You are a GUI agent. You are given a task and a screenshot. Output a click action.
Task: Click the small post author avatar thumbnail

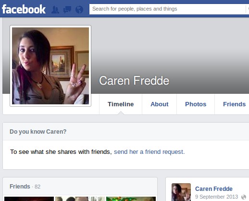click(x=181, y=192)
